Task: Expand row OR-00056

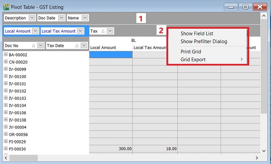Action: [x=6, y=134]
